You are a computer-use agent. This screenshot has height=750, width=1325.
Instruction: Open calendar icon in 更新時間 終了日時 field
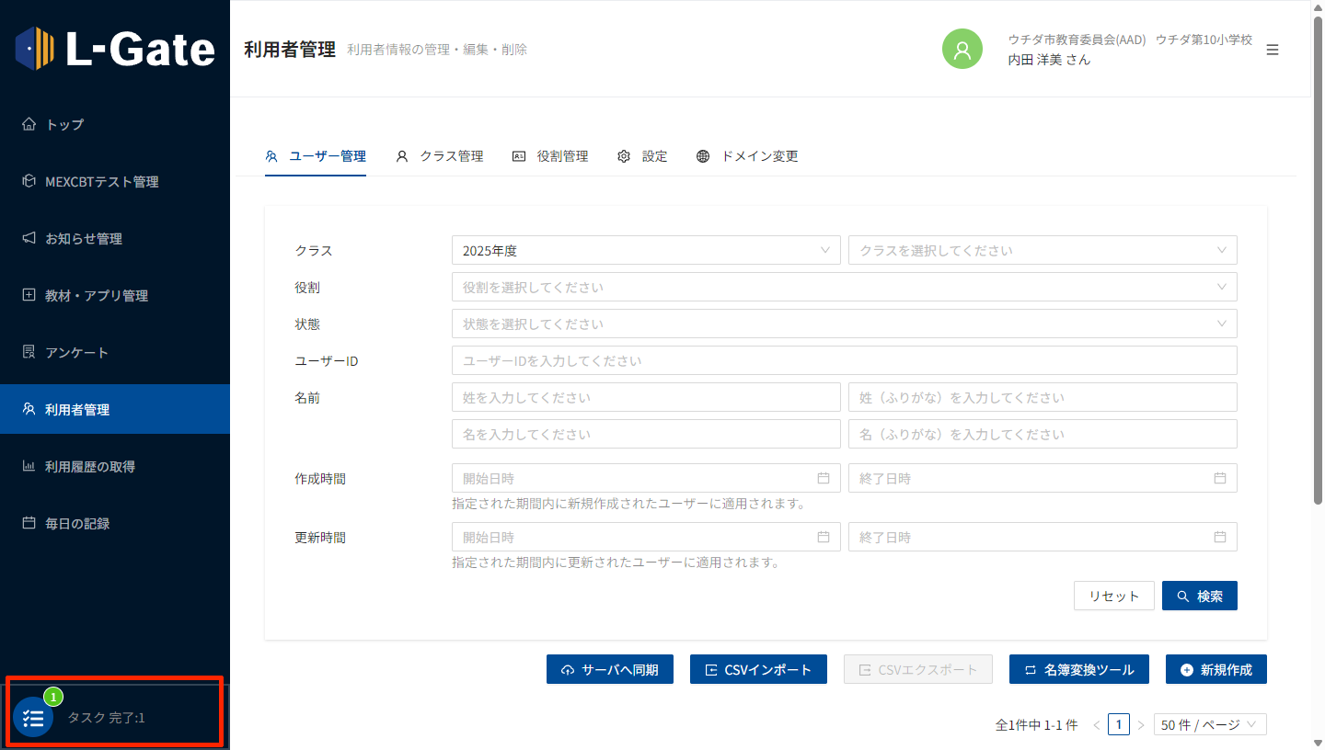[x=1220, y=537]
